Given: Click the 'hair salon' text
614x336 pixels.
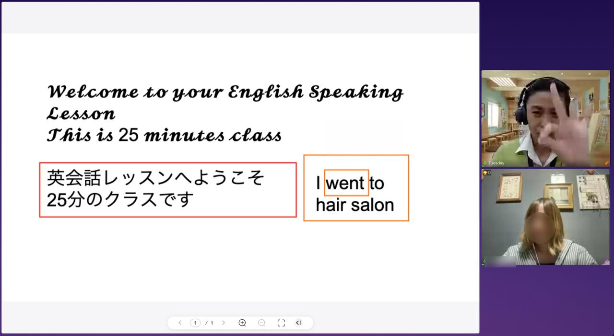Looking at the screenshot, I should pos(355,205).
